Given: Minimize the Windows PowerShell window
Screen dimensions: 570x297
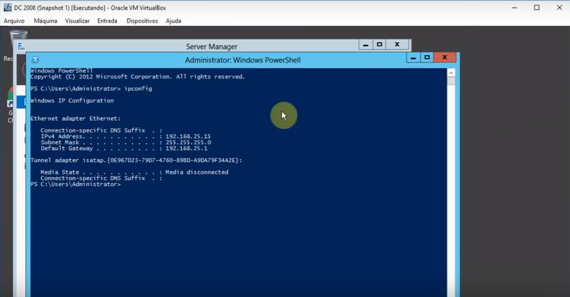Looking at the screenshot, I should pyautogui.click(x=413, y=57).
